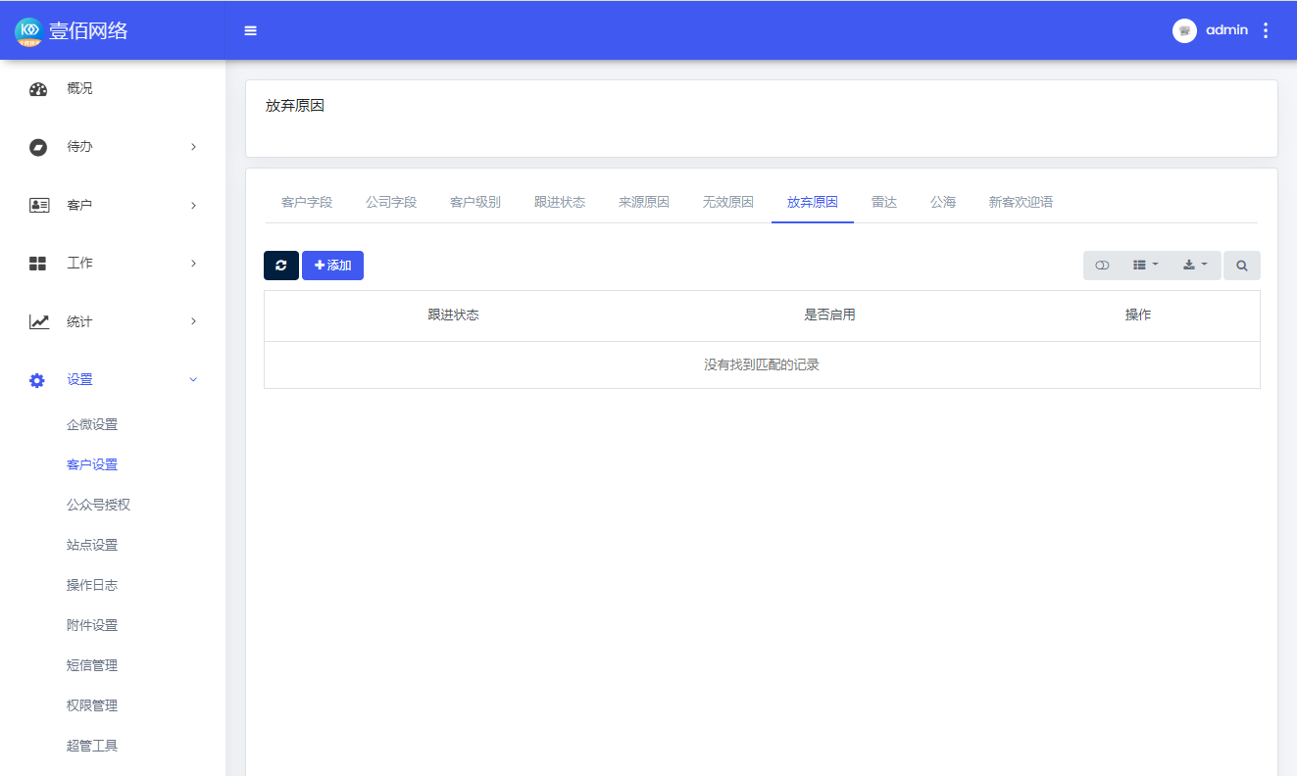This screenshot has width=1297, height=776.
Task: Collapse the 设置 menu chevron
Action: [193, 379]
